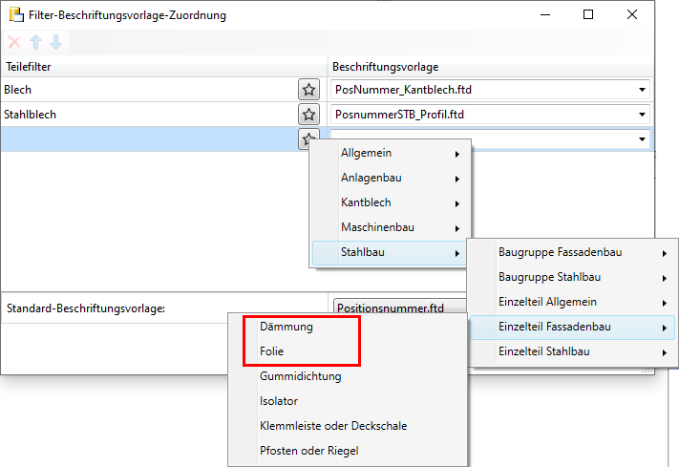Image resolution: width=679 pixels, height=467 pixels.
Task: Choose the Folie template
Action: coord(348,351)
